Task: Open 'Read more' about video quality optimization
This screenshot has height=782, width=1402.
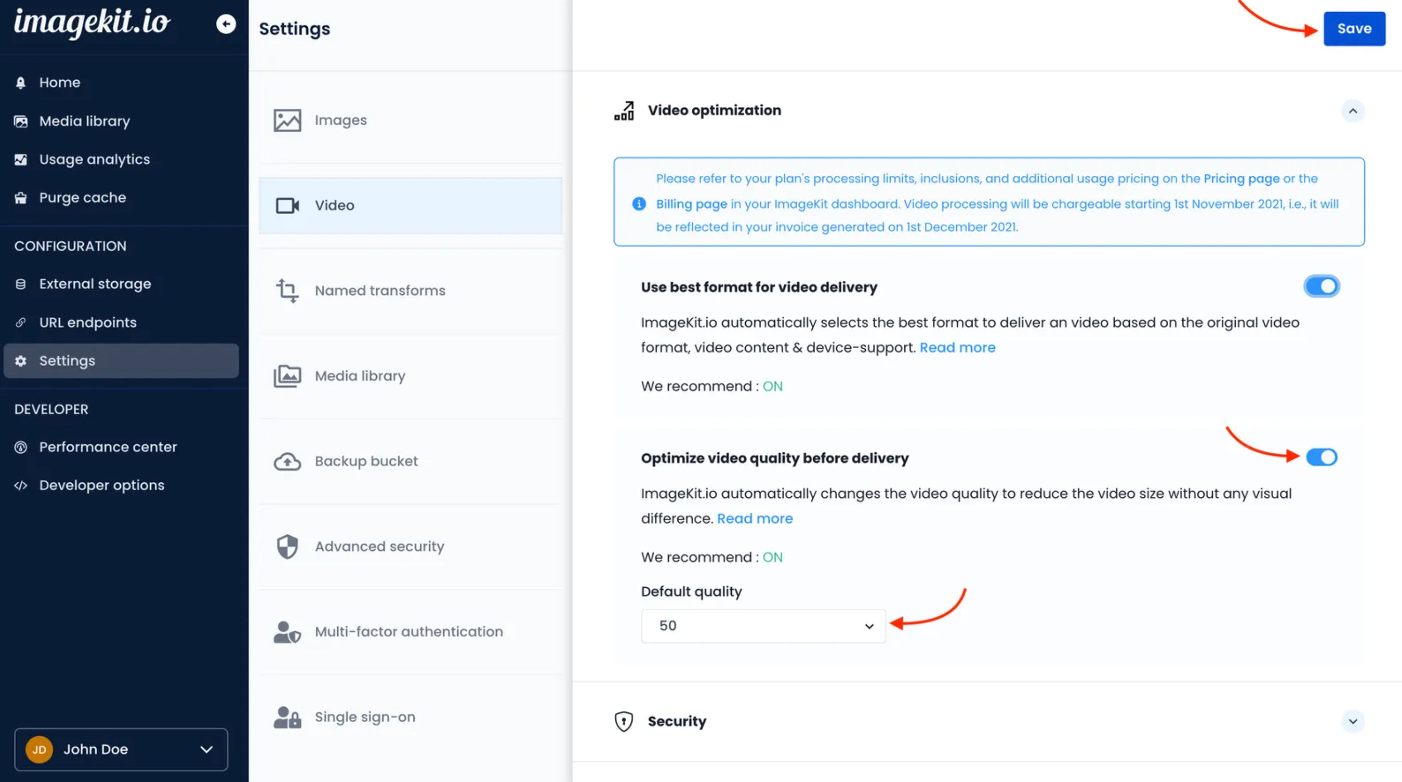Action: point(754,518)
